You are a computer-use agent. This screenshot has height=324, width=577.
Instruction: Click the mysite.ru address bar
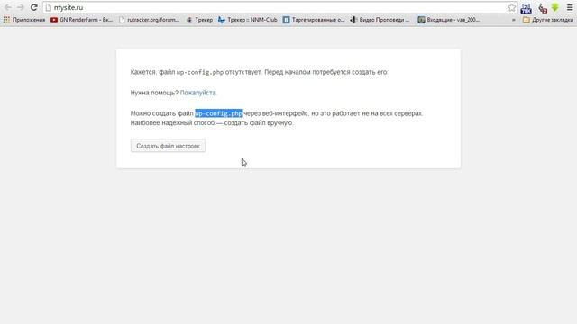279,7
